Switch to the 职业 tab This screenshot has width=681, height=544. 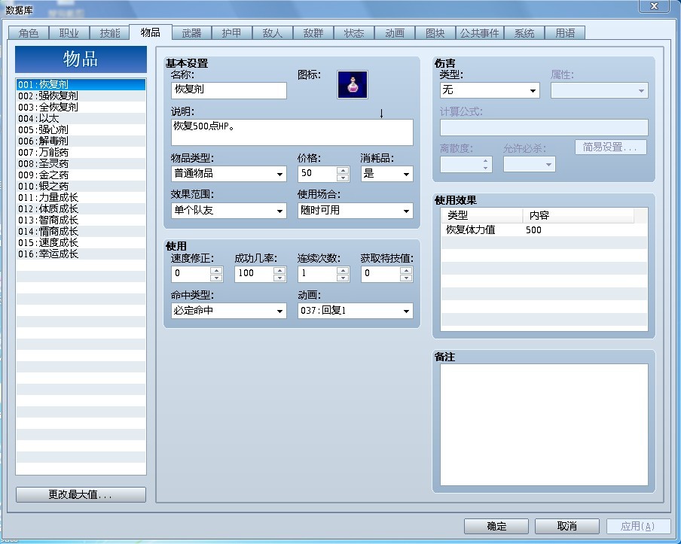69,33
